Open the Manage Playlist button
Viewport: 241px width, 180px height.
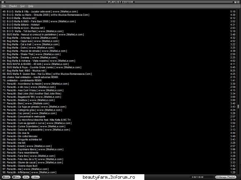tap(226, 177)
